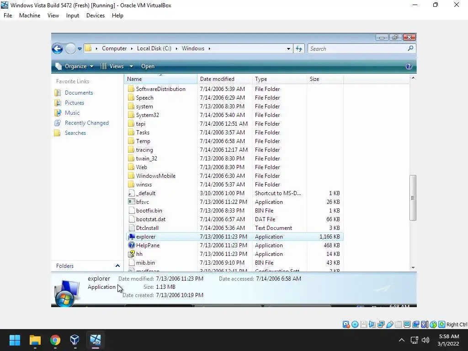
Task: Open the VirtualBox Devices menu
Action: point(96,16)
